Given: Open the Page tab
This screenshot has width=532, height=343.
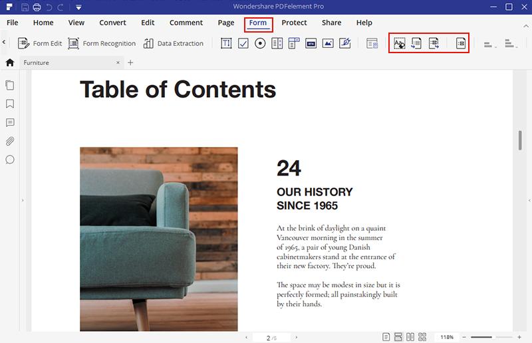Looking at the screenshot, I should [x=226, y=23].
